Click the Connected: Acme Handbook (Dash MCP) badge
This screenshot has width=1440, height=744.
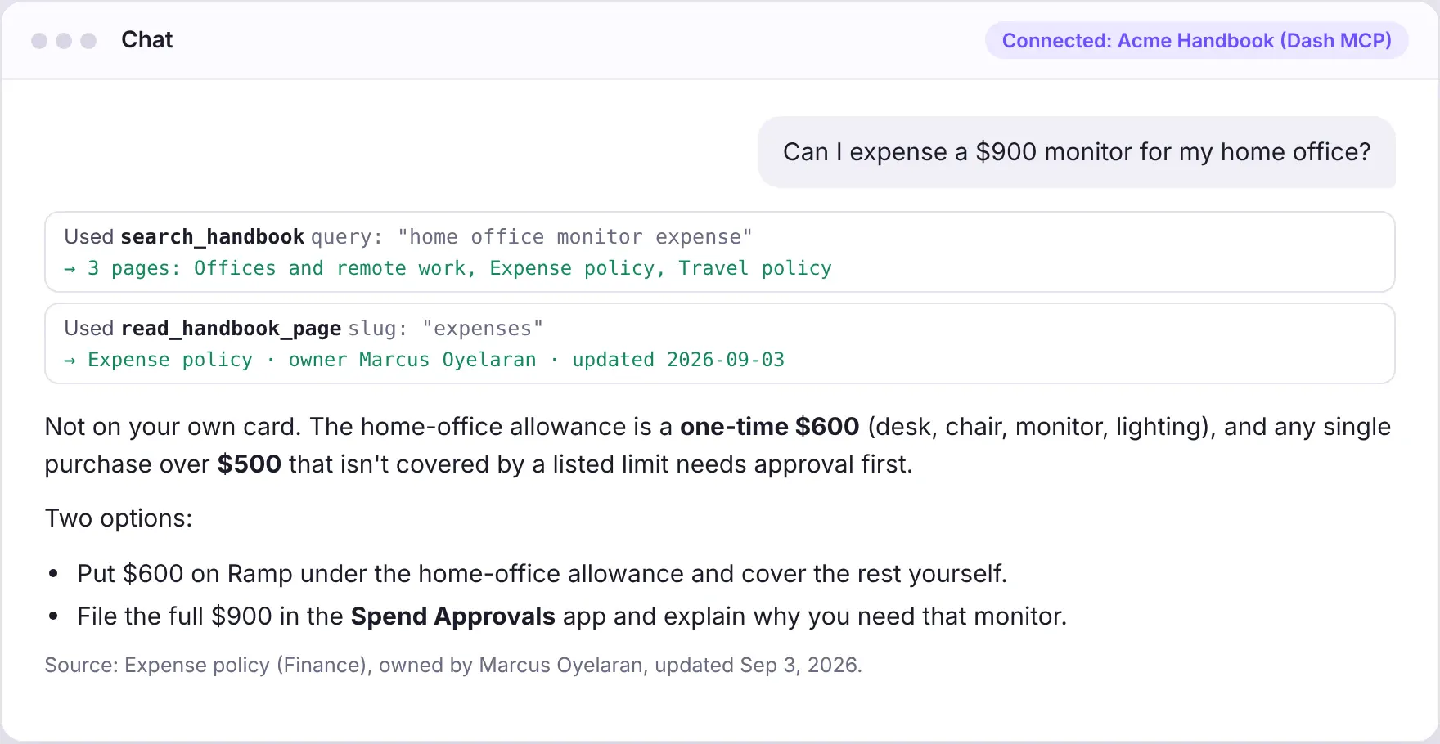(1196, 41)
